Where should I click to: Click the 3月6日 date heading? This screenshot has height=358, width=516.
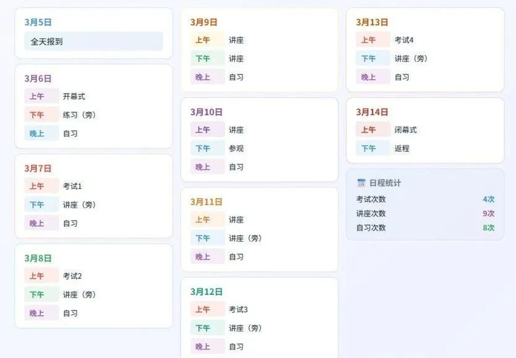tap(38, 79)
